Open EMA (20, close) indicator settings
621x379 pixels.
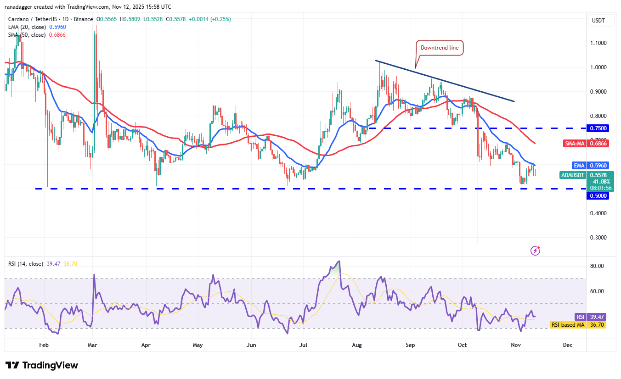pos(28,27)
